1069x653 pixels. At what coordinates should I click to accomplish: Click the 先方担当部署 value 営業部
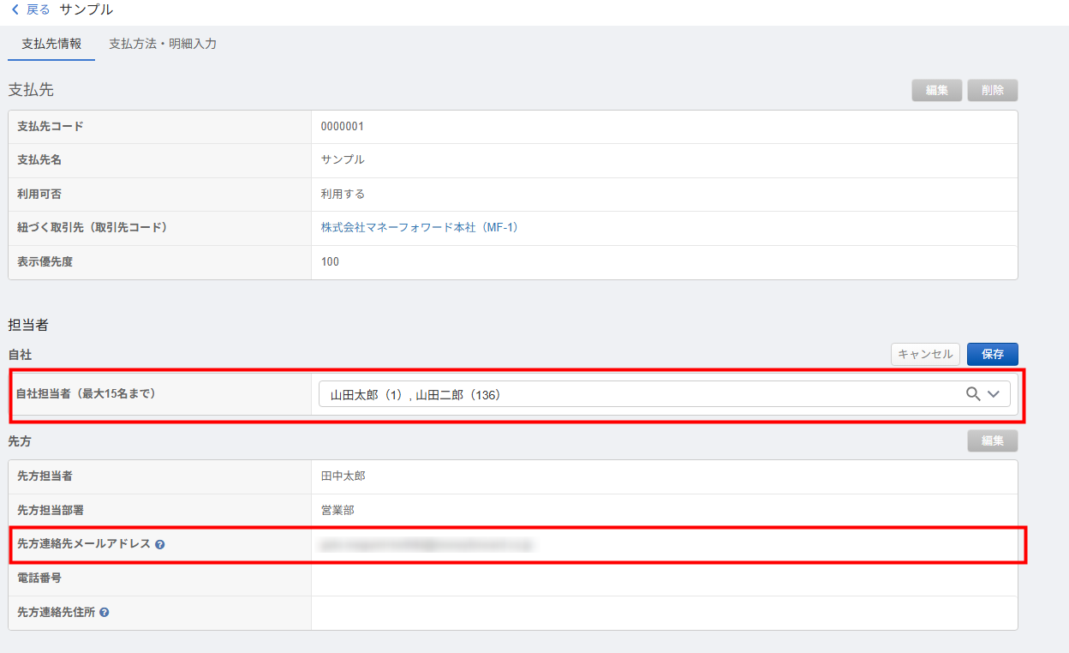(x=337, y=511)
